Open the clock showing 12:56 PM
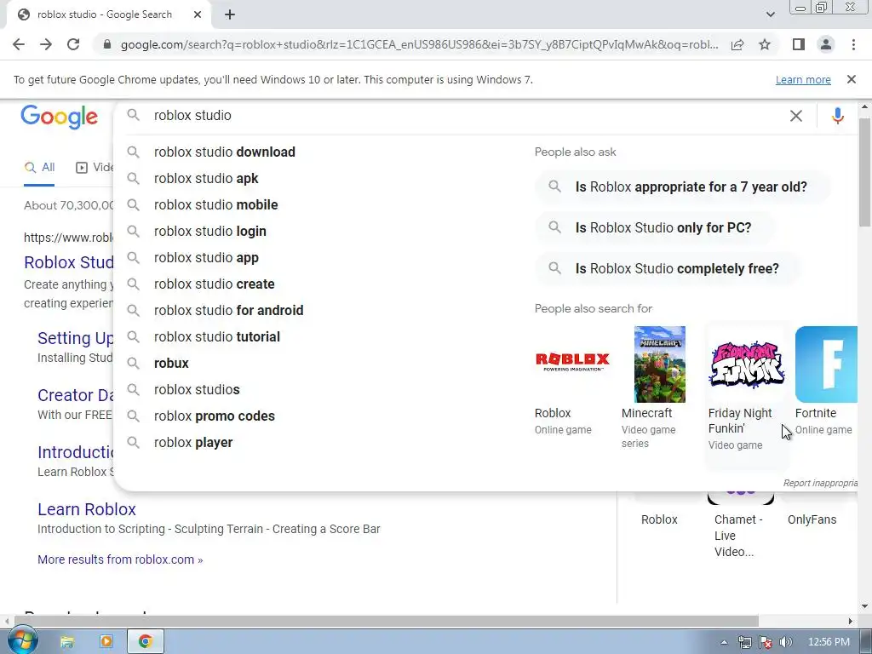This screenshot has width=872, height=654. (x=828, y=642)
